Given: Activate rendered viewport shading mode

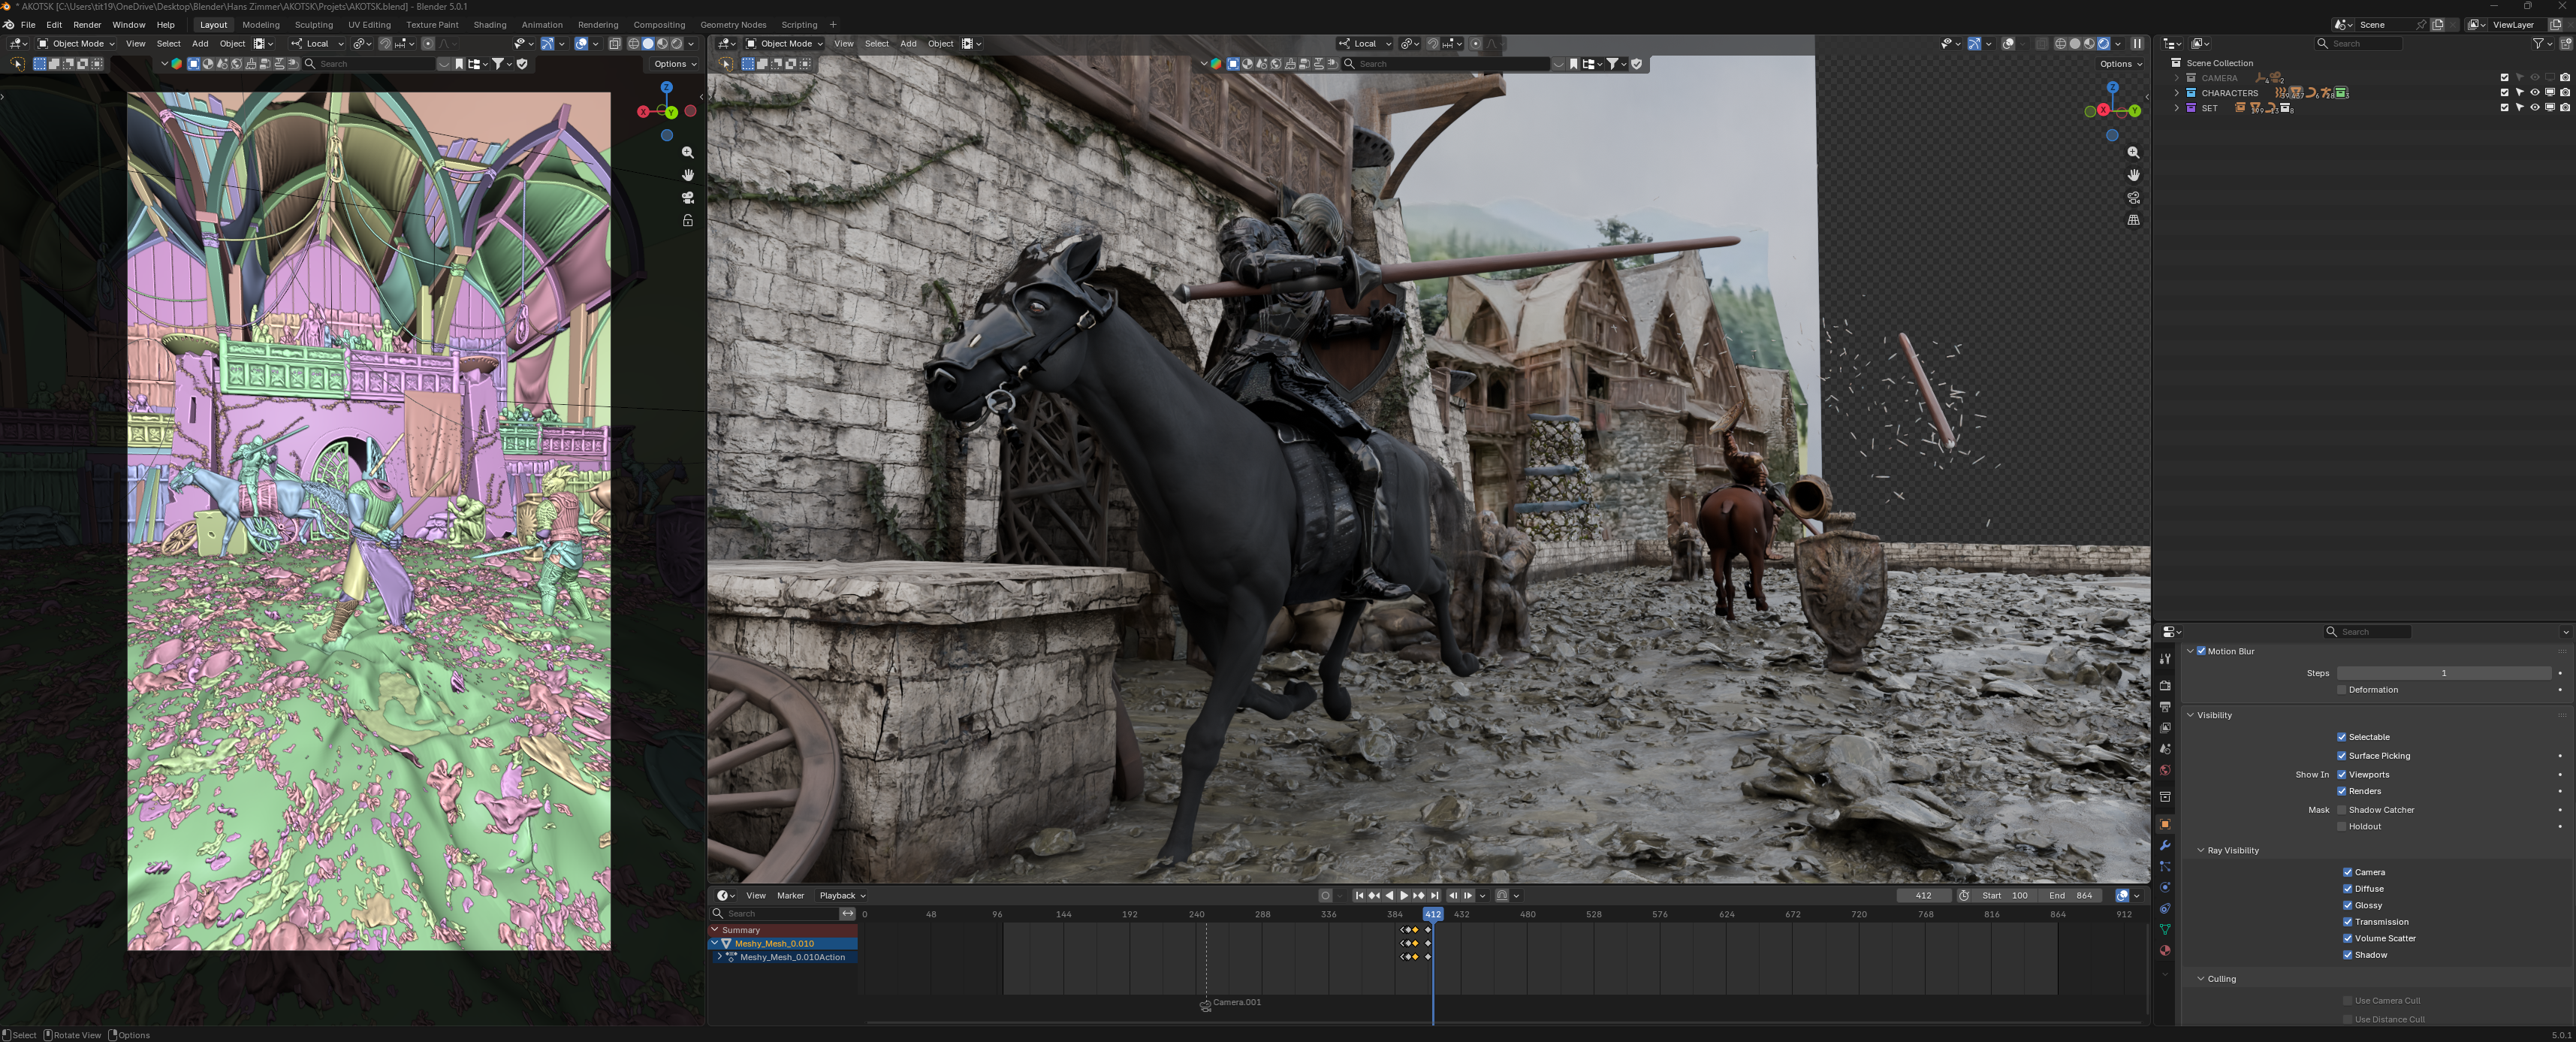Looking at the screenshot, I should (x=2104, y=43).
